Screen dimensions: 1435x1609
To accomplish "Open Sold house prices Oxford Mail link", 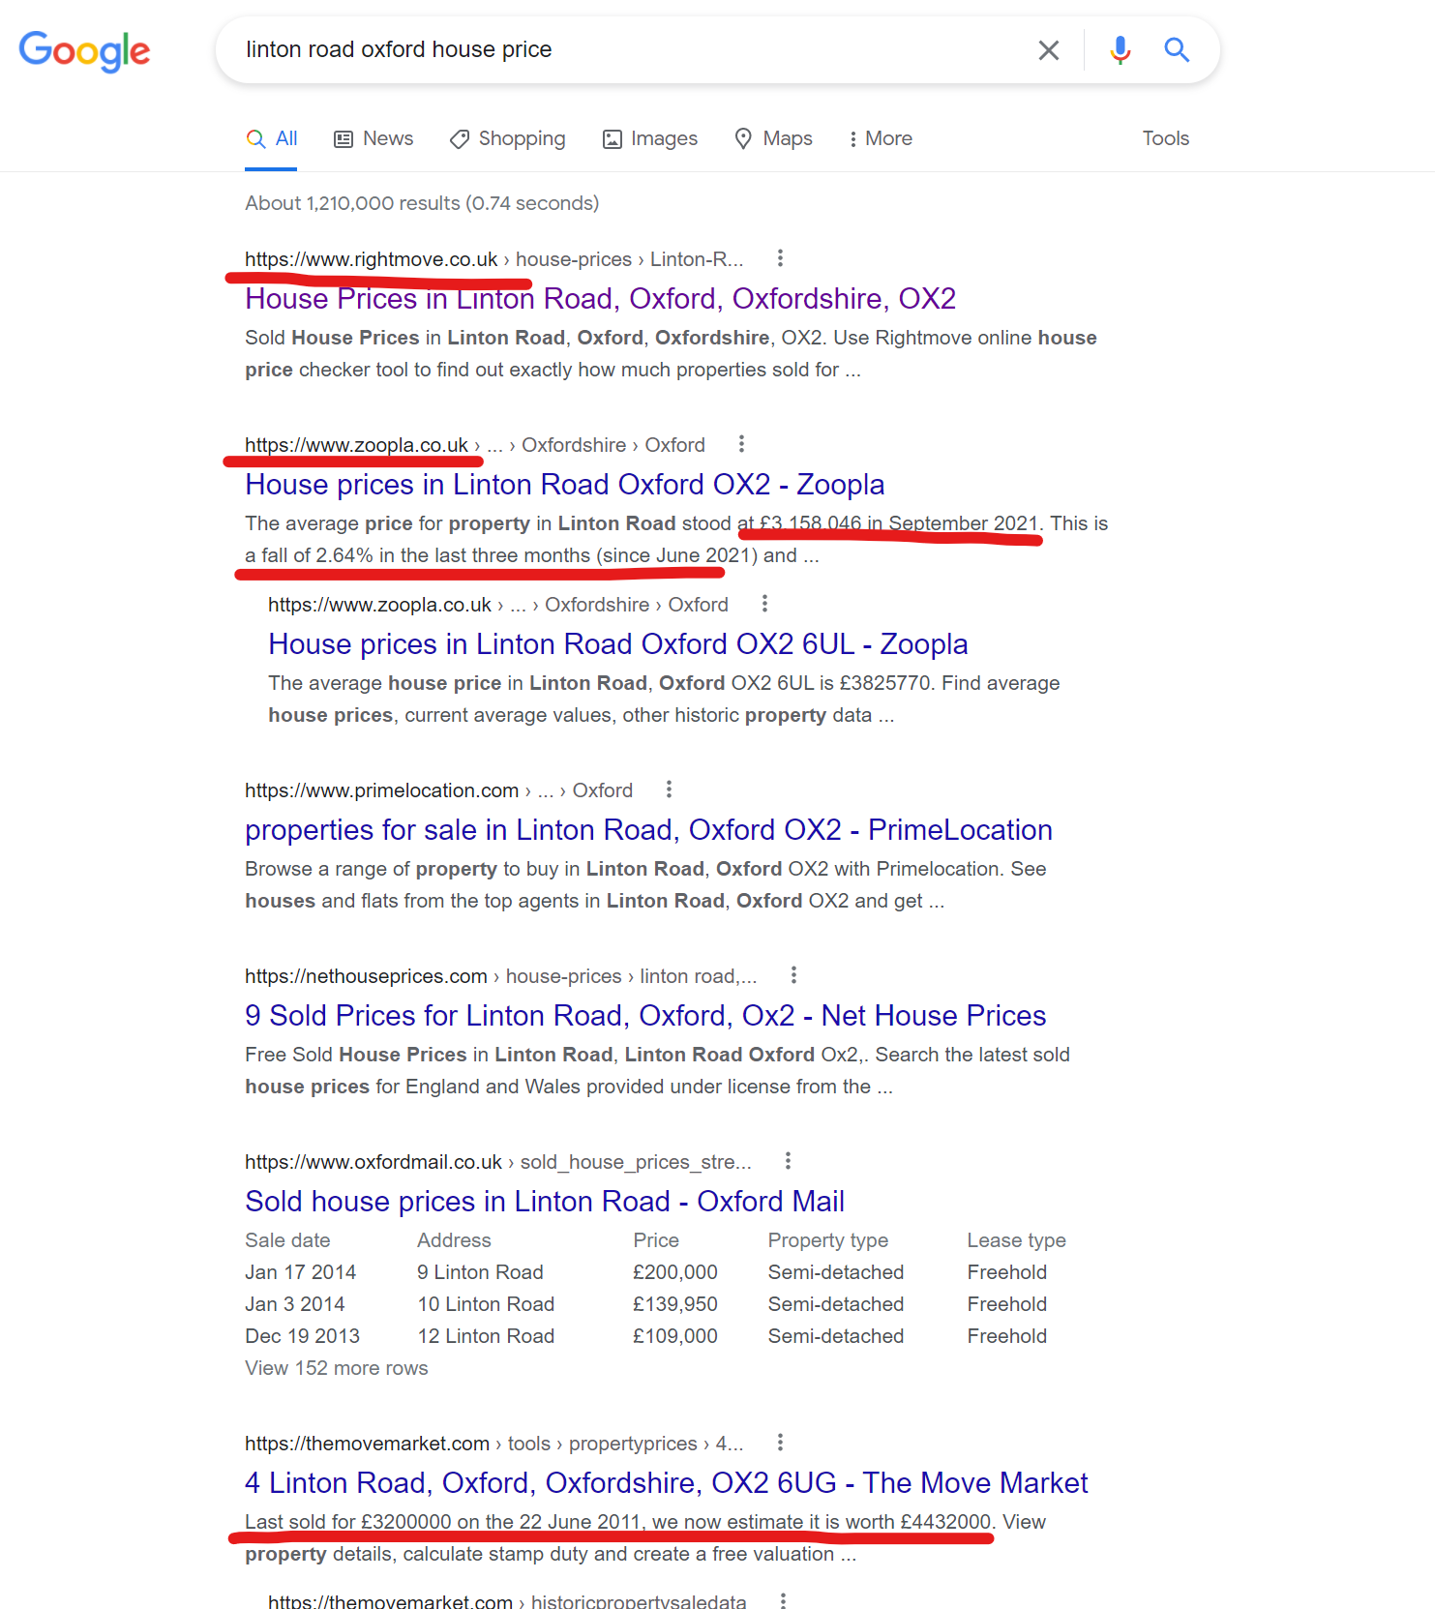I will tap(545, 1201).
